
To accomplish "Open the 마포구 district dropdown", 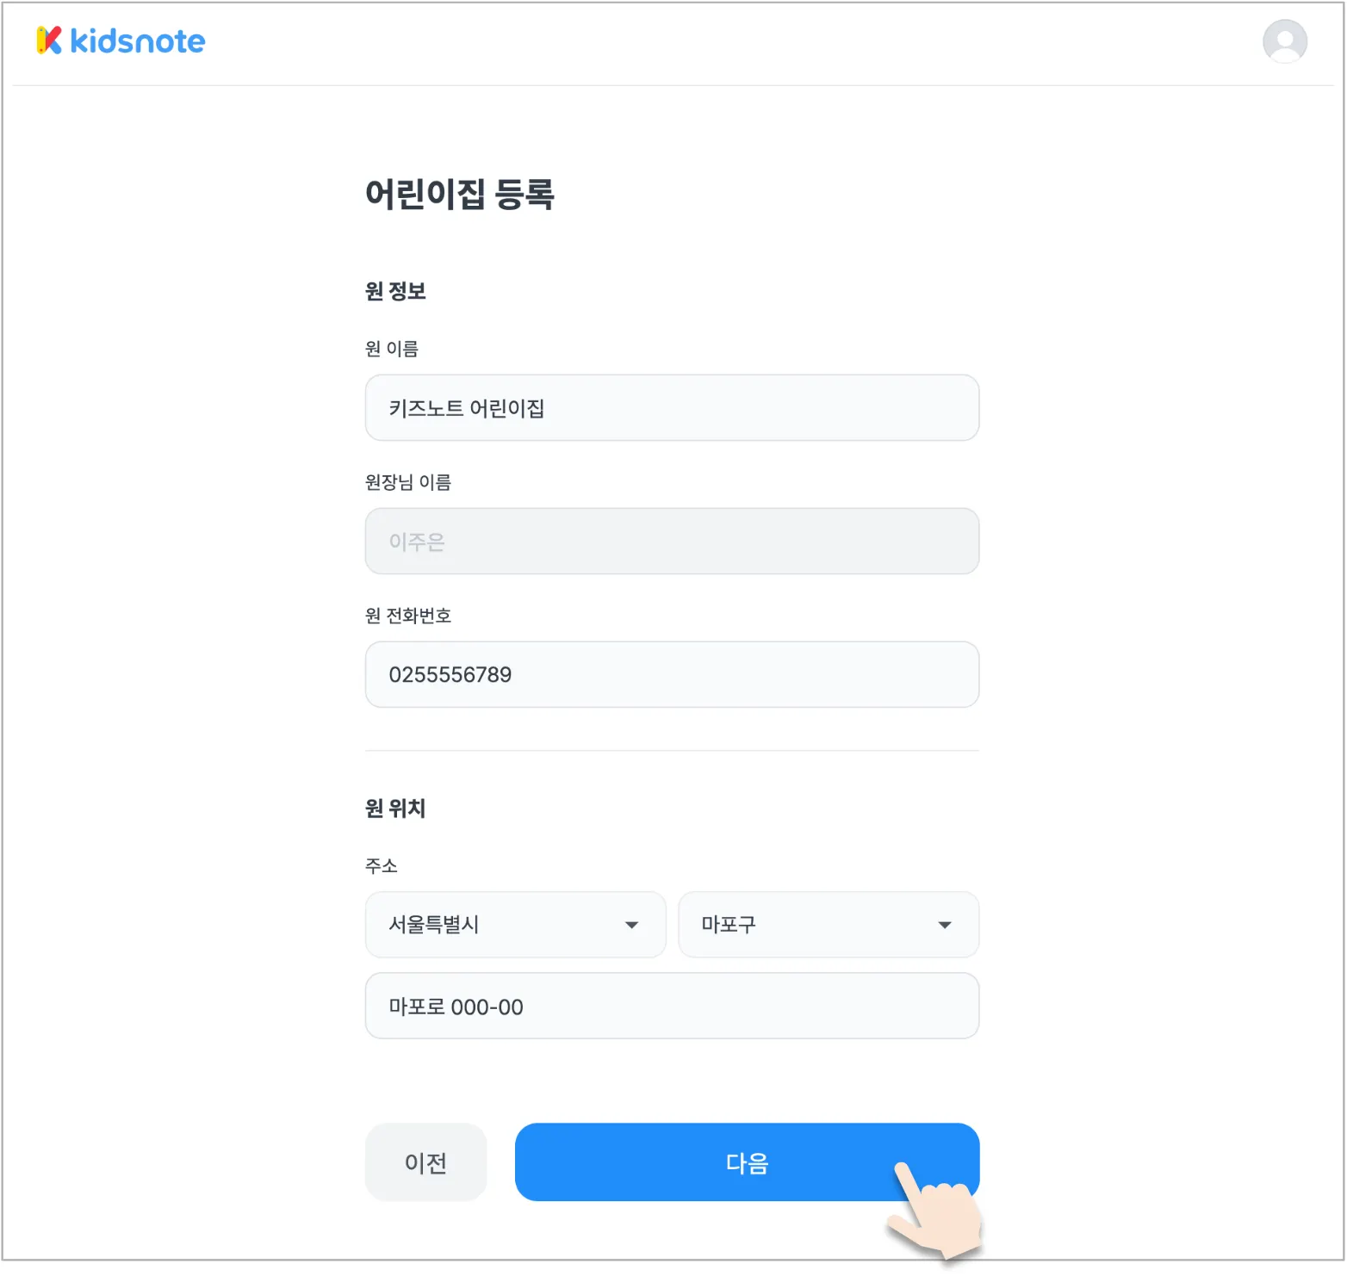I will 810,925.
